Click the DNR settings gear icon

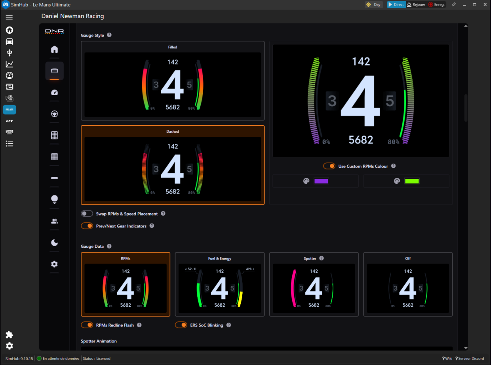(x=55, y=264)
